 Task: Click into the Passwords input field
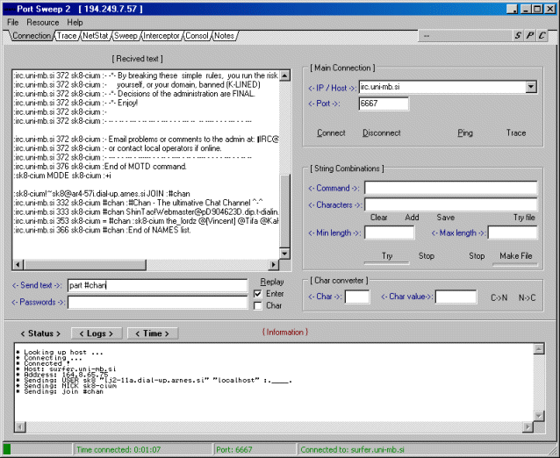coord(157,303)
